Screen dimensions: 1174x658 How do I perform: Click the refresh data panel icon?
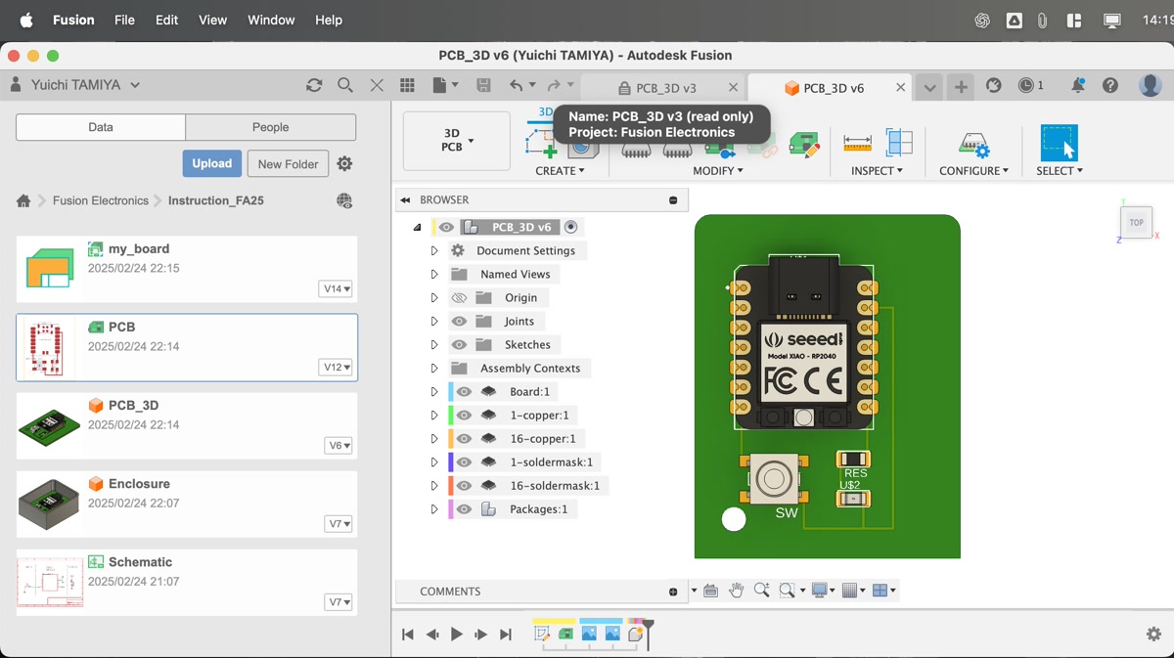[x=314, y=85]
